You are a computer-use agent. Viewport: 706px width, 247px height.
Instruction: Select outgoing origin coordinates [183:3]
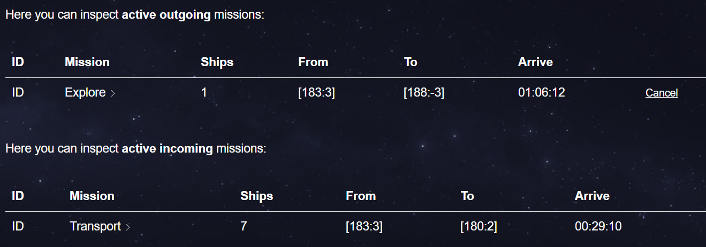click(317, 93)
